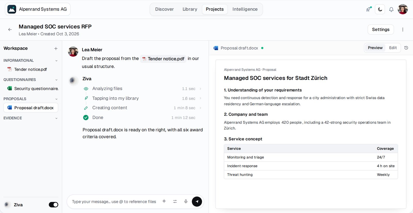
Task: Click the "Incident response" table cell
Action: click(242, 166)
